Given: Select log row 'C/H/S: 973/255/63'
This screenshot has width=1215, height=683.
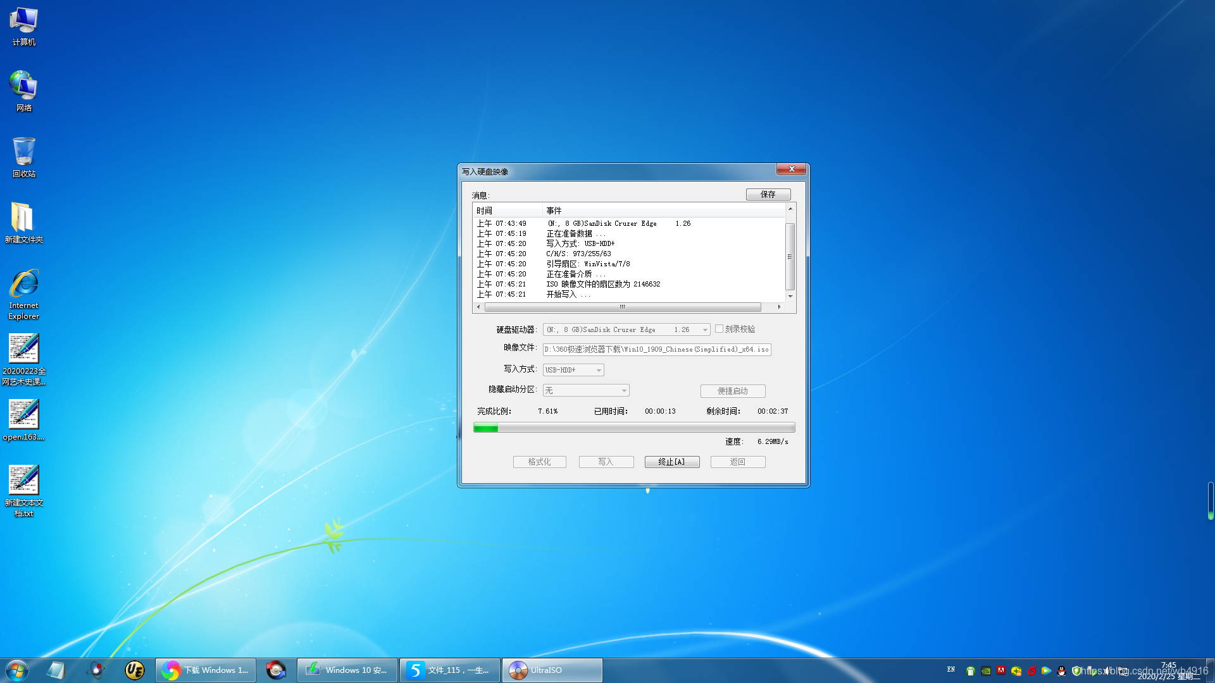Looking at the screenshot, I should [629, 254].
